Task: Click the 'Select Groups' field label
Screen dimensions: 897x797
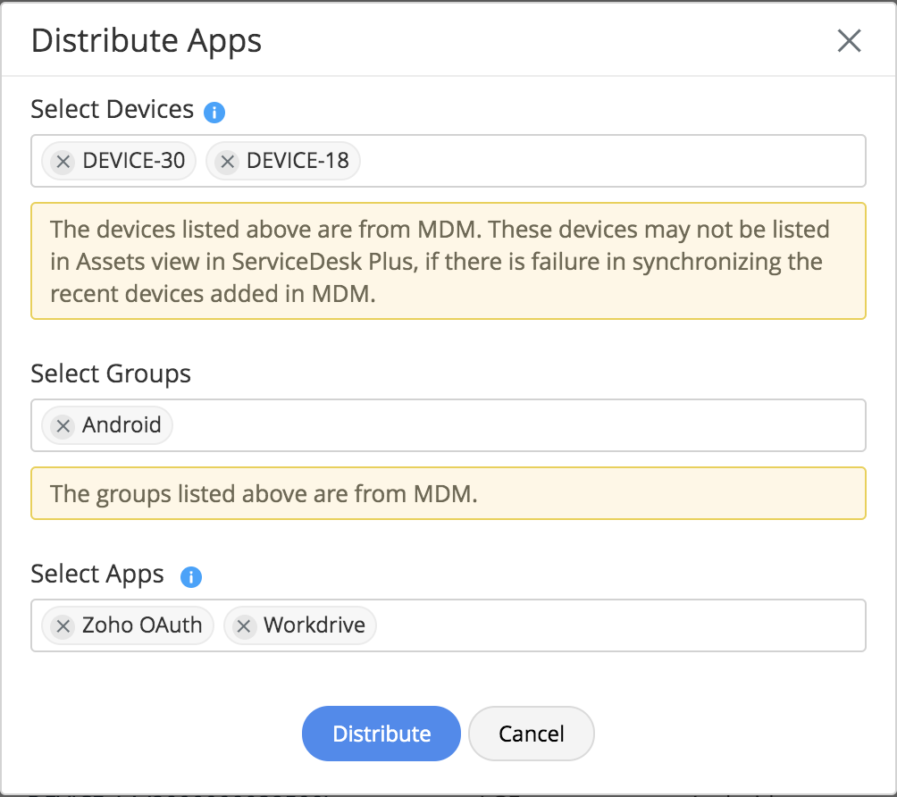Action: click(x=111, y=373)
